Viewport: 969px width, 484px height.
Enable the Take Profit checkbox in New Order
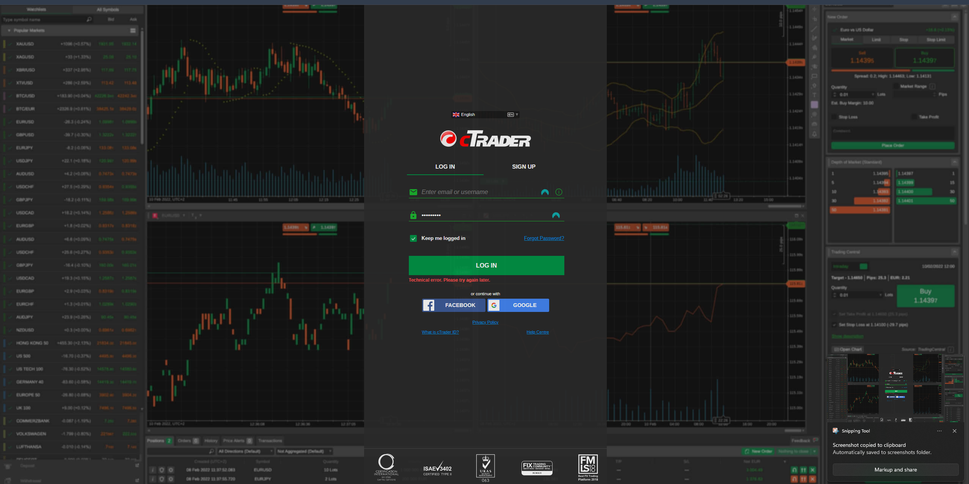click(914, 117)
